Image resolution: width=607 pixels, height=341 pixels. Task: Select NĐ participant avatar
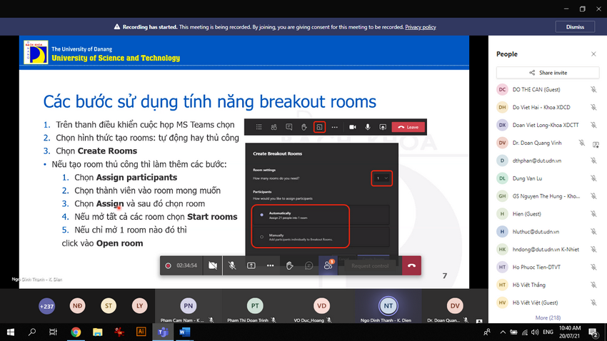[77, 306]
